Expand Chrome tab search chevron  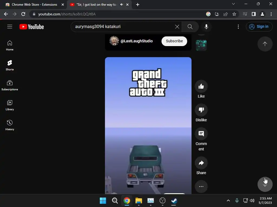click(x=233, y=4)
